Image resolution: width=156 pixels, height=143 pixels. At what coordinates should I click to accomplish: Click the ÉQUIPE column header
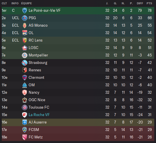click(27, 3)
